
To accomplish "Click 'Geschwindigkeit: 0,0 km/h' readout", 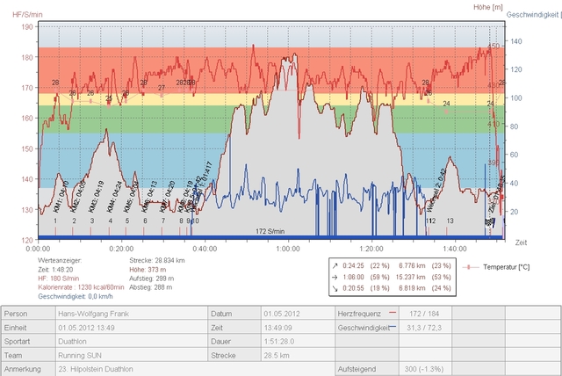I will click(x=76, y=296).
